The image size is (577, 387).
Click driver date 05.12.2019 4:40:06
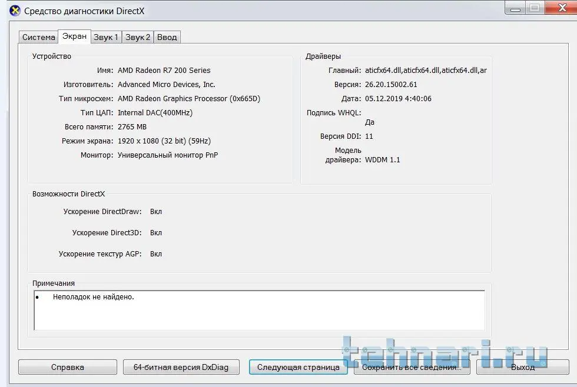(398, 98)
